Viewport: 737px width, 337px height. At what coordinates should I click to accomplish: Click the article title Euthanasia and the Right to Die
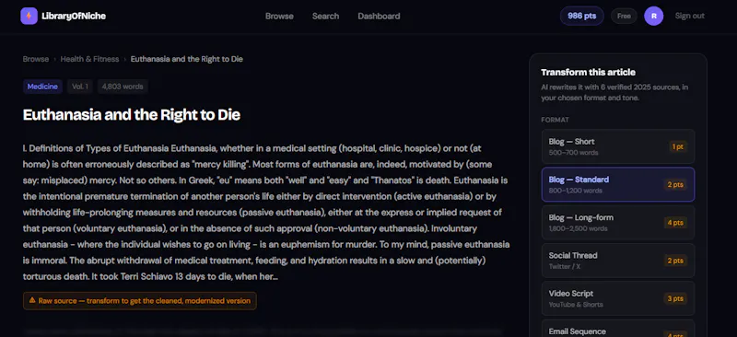point(132,115)
